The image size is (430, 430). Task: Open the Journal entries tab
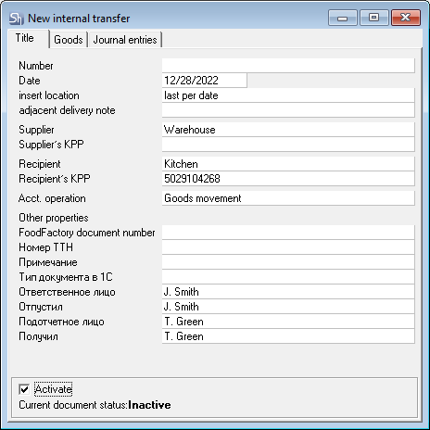[x=125, y=40]
